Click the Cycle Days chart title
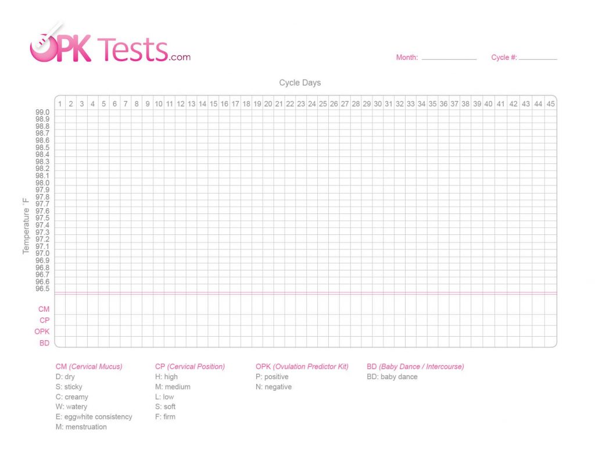The width and height of the screenshot is (595, 460). pyautogui.click(x=300, y=83)
